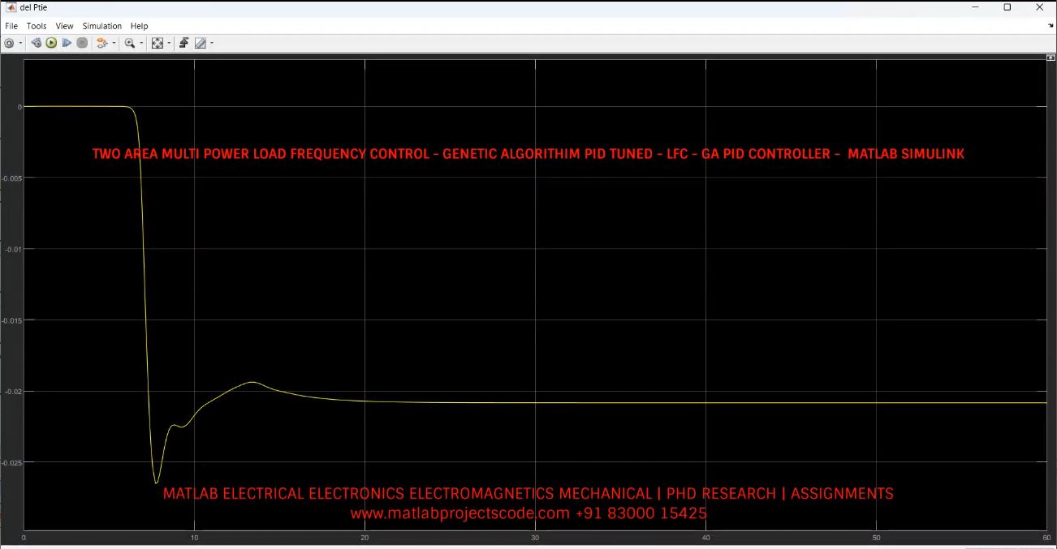Expand the Configuration Properties dropdown arrow
1057x549 pixels.
(x=19, y=43)
